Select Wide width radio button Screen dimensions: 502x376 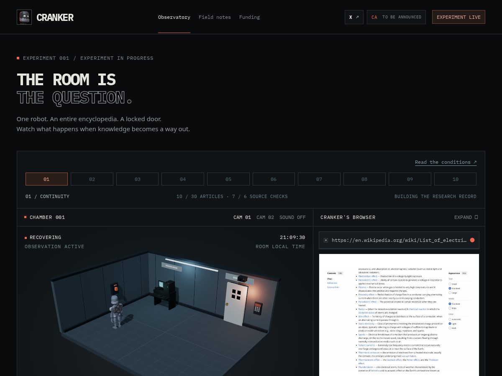click(450, 308)
